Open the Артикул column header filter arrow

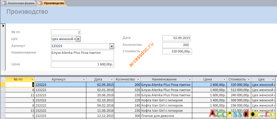point(84,80)
